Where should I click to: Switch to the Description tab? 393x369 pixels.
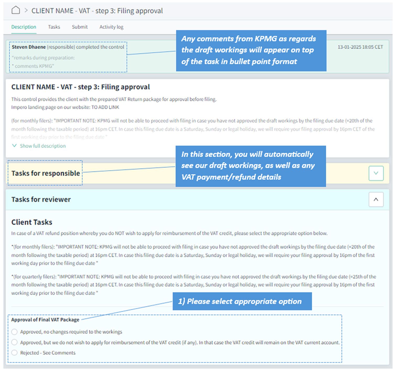(x=24, y=27)
